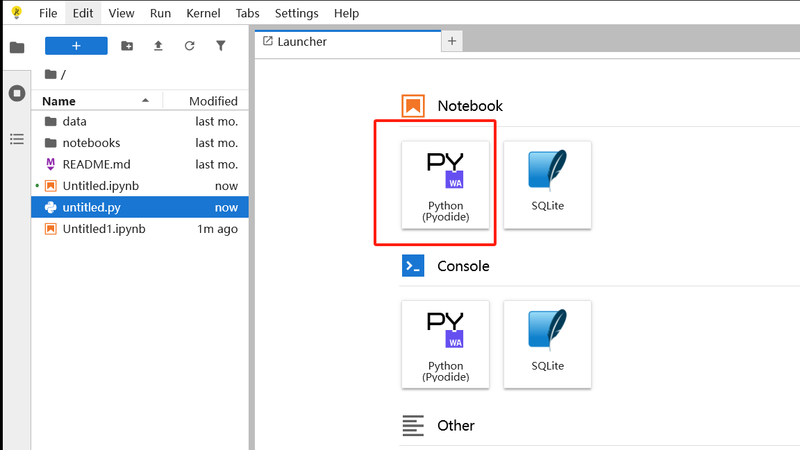
Task: Open the Settings menu
Action: click(297, 13)
